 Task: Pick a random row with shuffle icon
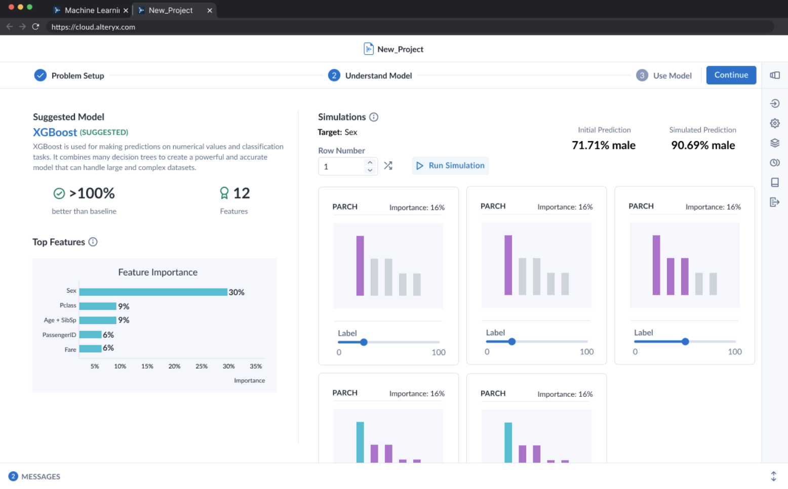[x=388, y=166]
